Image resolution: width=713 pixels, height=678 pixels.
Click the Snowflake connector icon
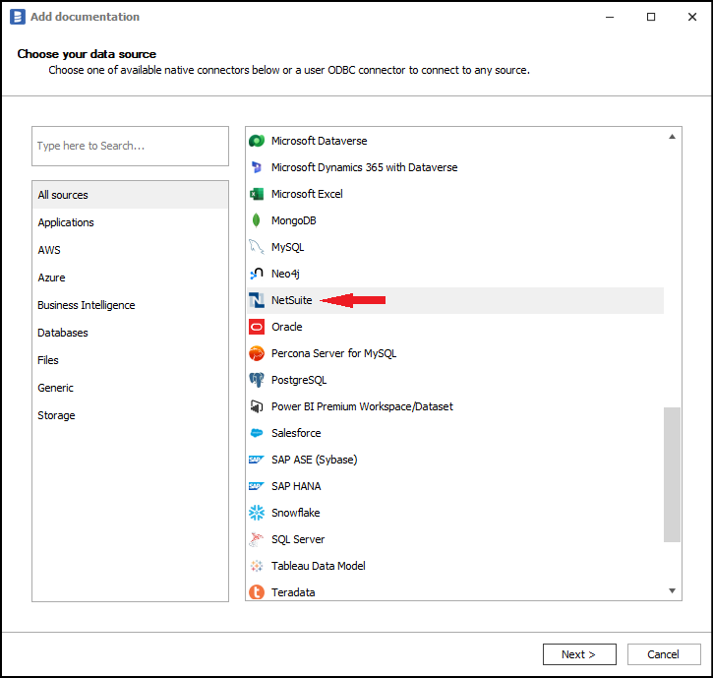[x=257, y=513]
